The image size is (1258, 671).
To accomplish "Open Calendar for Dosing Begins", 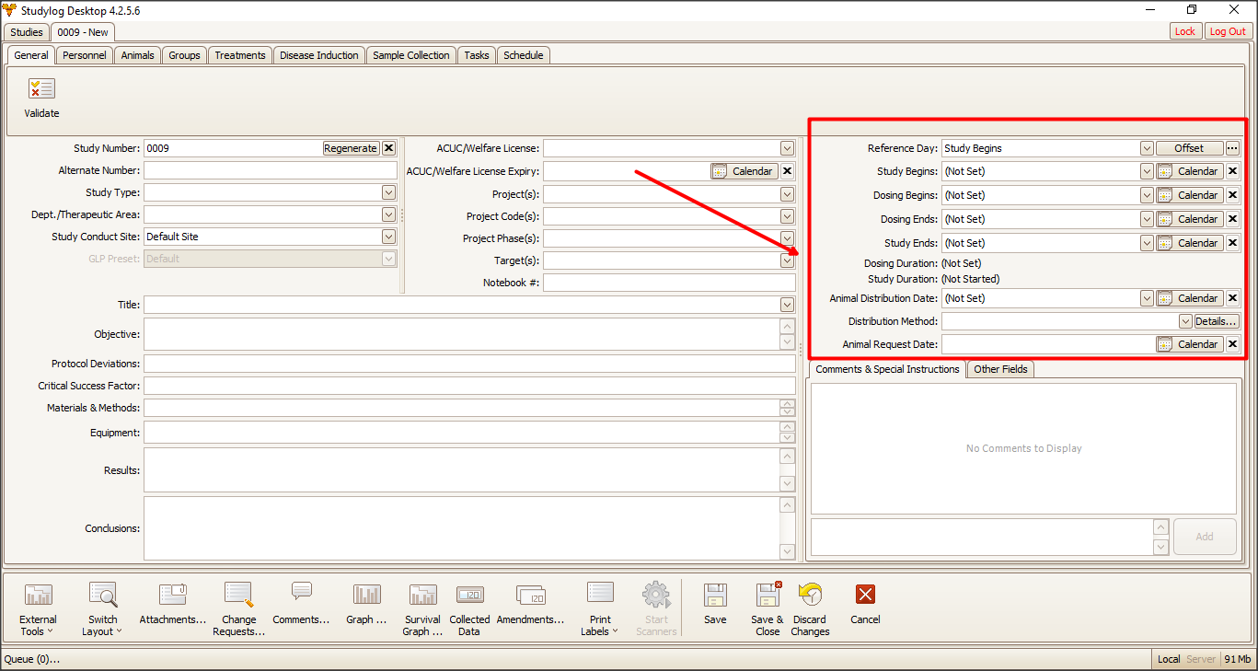I will [x=1190, y=195].
